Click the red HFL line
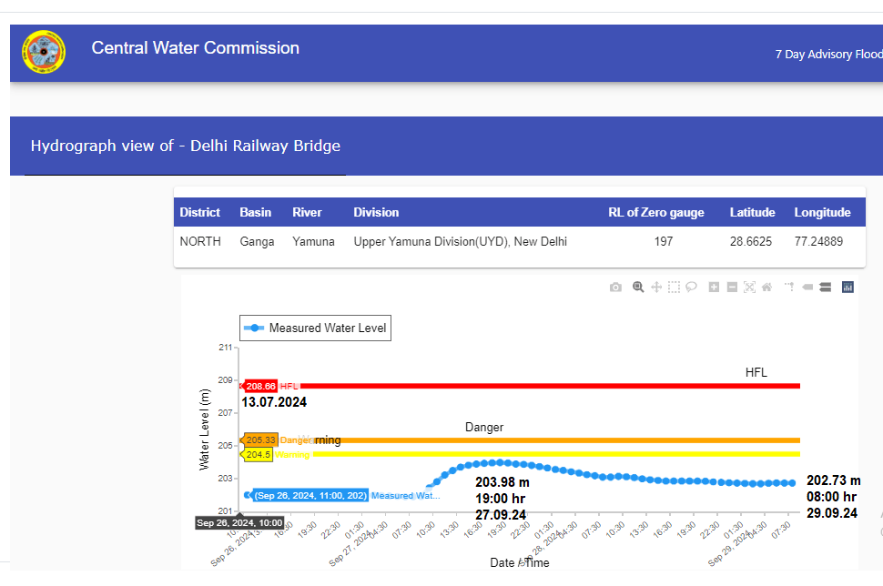The width and height of the screenshot is (883, 586). pos(546,386)
